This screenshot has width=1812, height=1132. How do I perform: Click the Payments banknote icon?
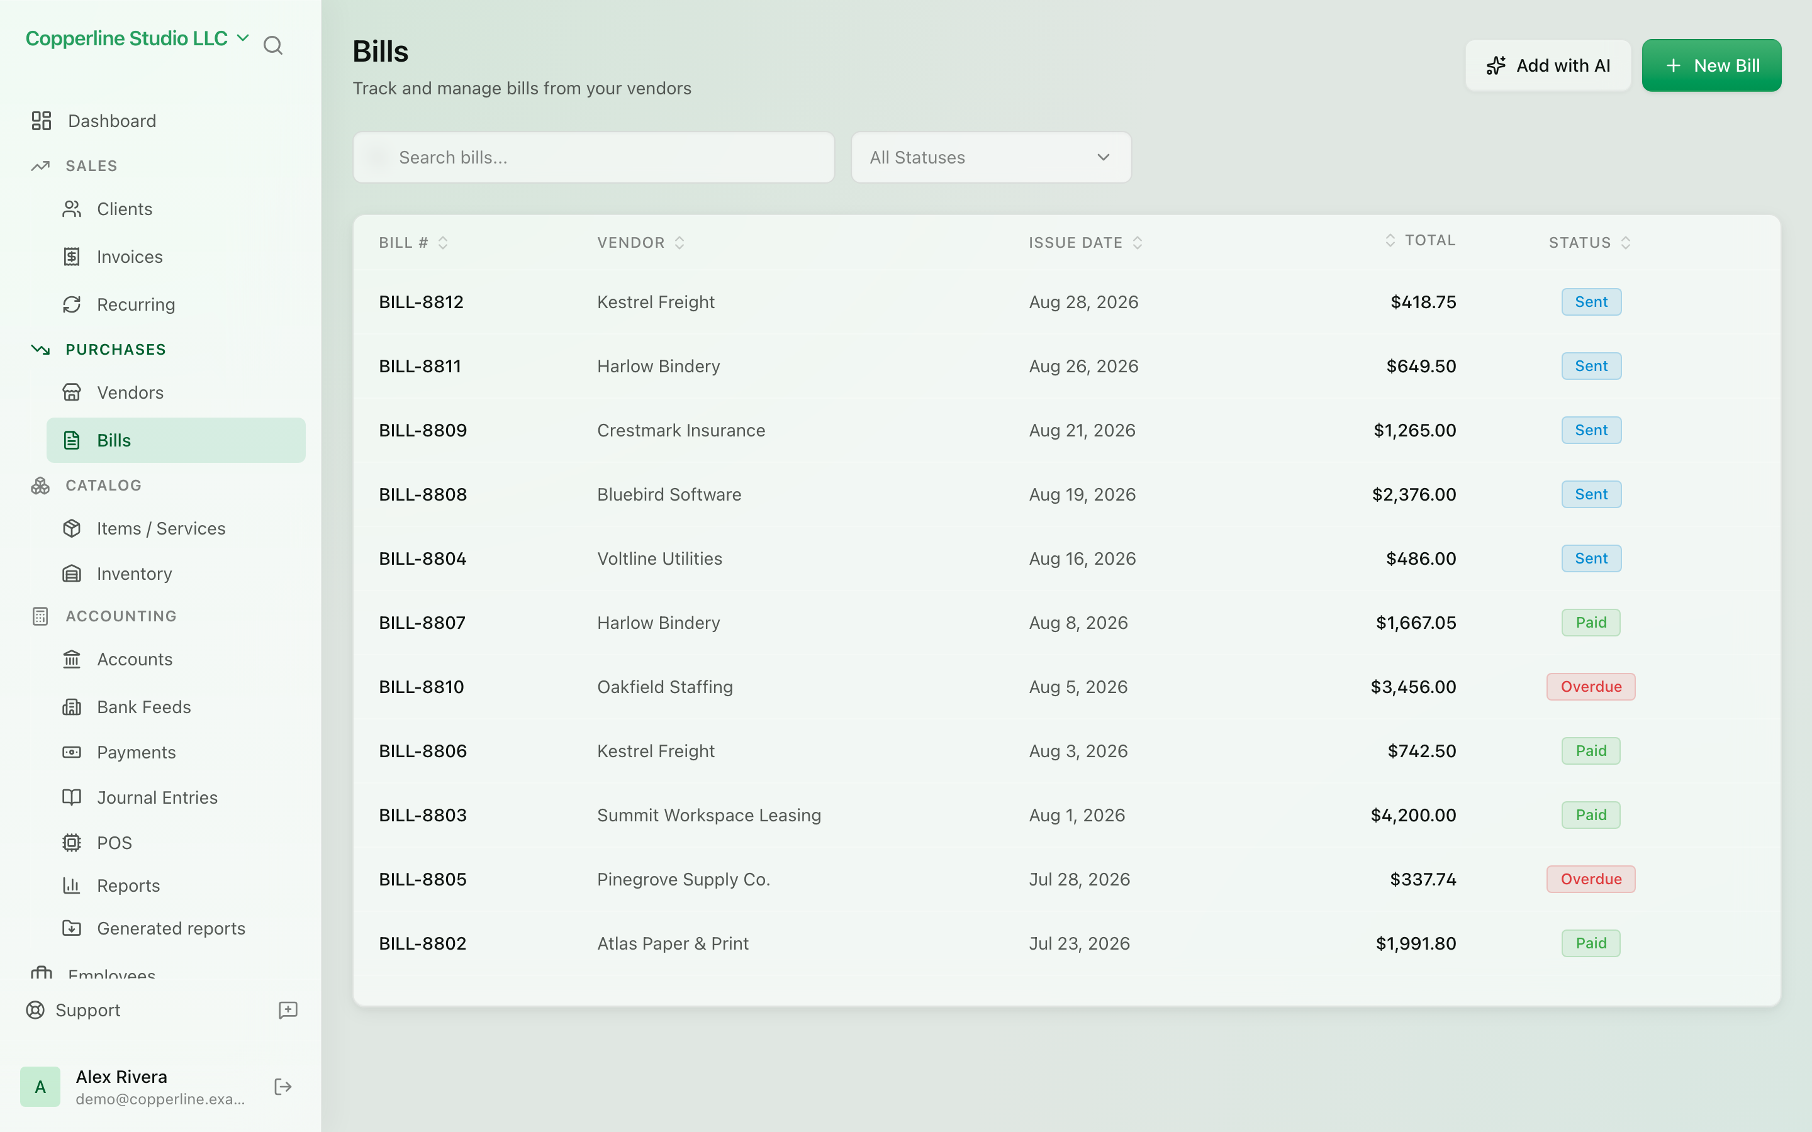coord(72,752)
